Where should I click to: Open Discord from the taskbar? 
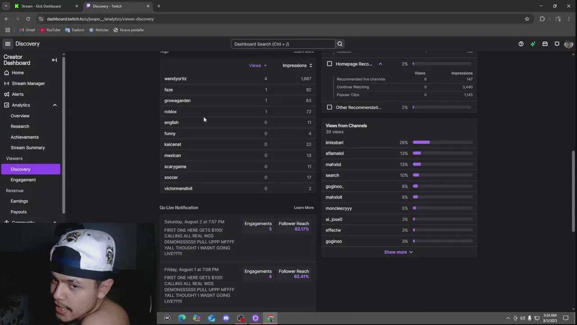[x=226, y=318]
